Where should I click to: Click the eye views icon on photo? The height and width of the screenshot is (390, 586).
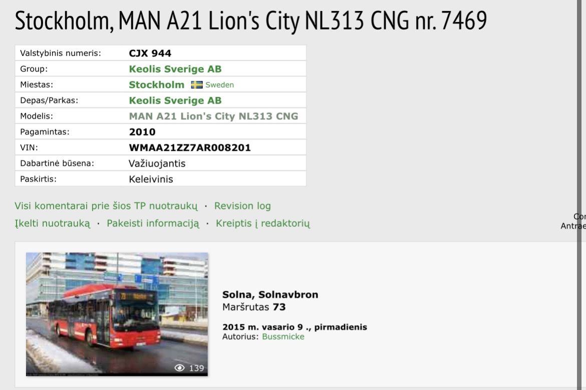click(179, 368)
